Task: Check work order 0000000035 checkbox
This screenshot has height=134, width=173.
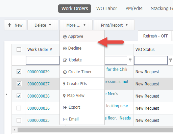Action: [19, 120]
